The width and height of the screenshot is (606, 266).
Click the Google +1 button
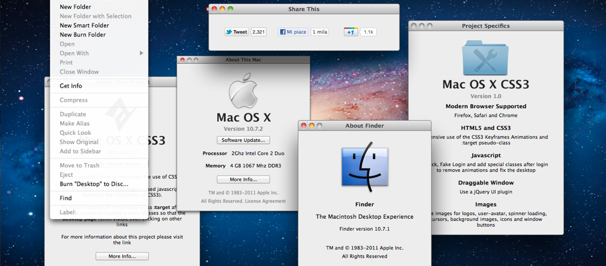(351, 32)
